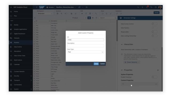Toggle the Hide Parents switch
Image resolution: width=171 pixels, height=96 pixels.
pos(155,28)
